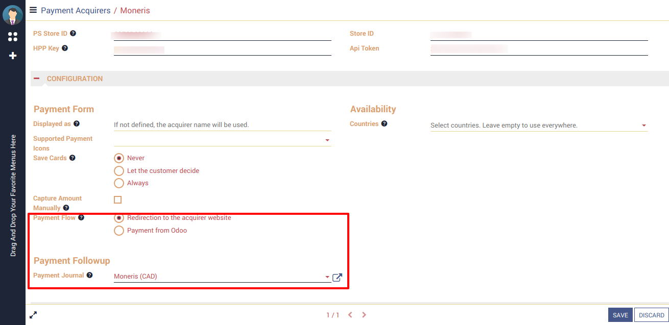This screenshot has height=325, width=669.
Task: Click the Discard button
Action: click(651, 315)
